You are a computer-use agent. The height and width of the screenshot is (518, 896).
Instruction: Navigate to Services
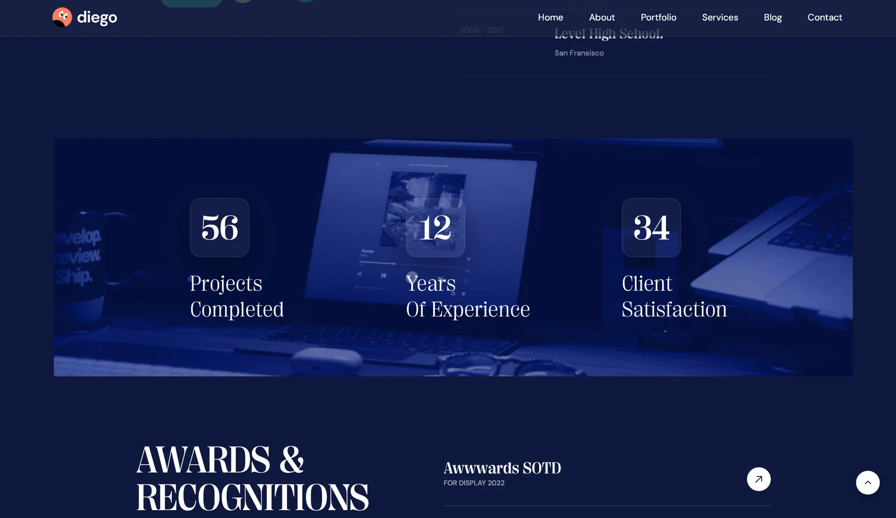[720, 17]
